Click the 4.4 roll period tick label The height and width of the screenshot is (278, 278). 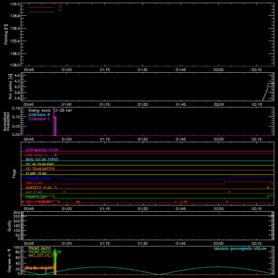(x=17, y=75)
